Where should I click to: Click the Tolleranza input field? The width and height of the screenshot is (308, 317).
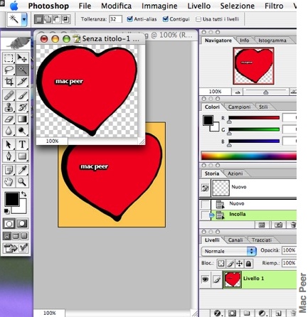115,19
